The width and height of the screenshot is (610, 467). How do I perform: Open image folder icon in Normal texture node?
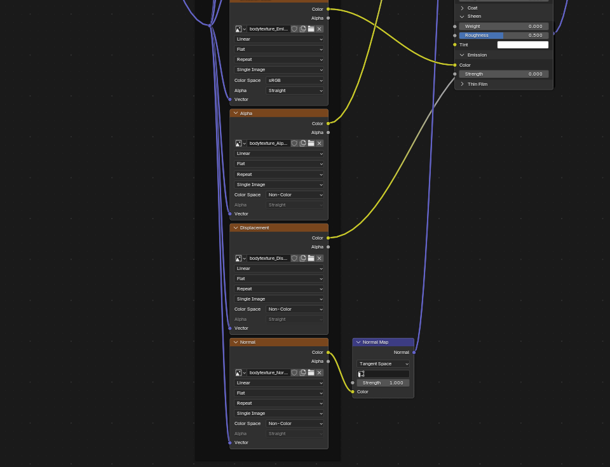(x=311, y=372)
